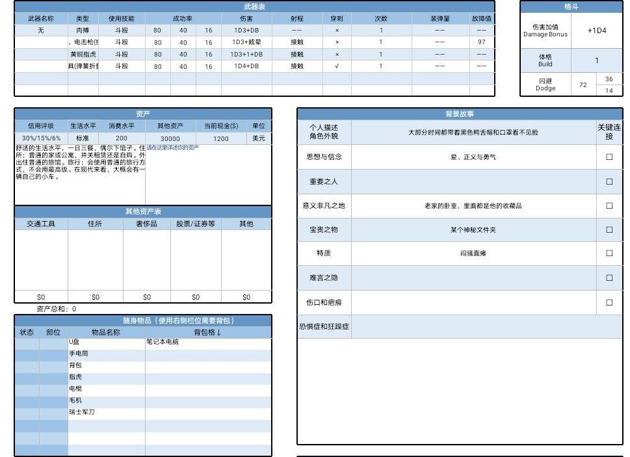Screen dimensions: 630x457
Task: Select the 闷骚面瘫 trait text cell
Action: click(x=473, y=254)
